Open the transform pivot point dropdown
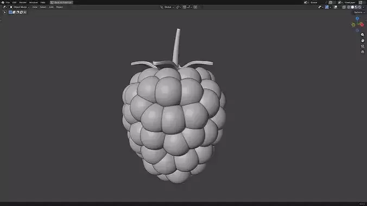 coord(179,7)
